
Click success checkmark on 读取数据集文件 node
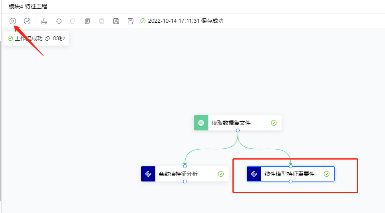(x=274, y=123)
